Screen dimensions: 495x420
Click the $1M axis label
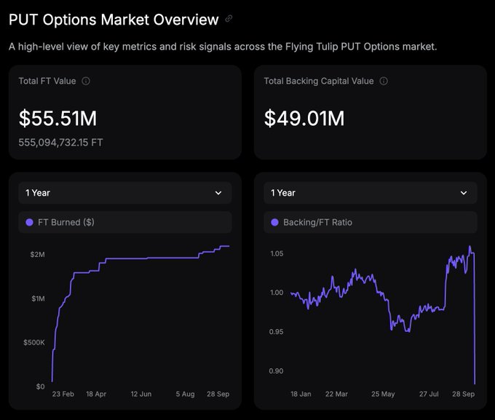38,298
